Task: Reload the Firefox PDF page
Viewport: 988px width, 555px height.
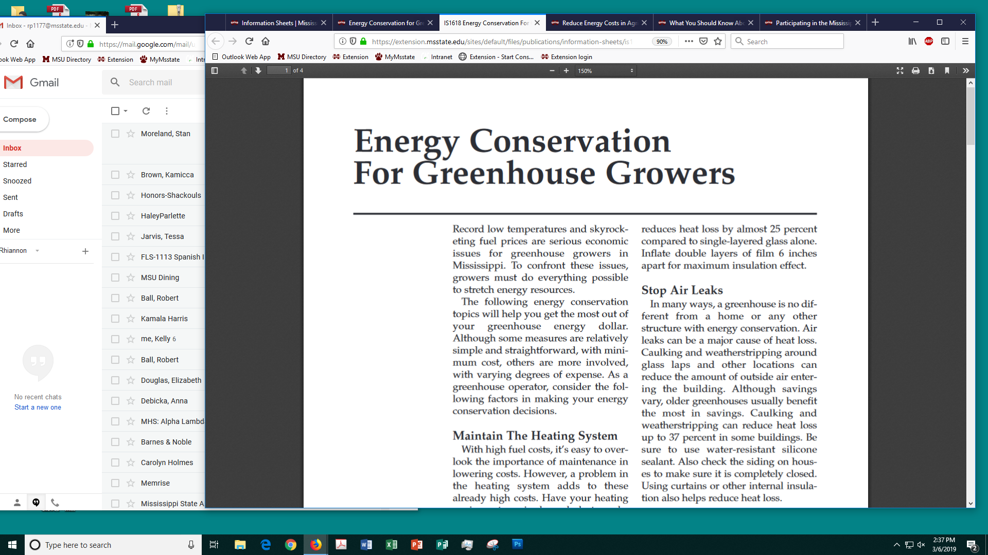Action: pos(249,41)
